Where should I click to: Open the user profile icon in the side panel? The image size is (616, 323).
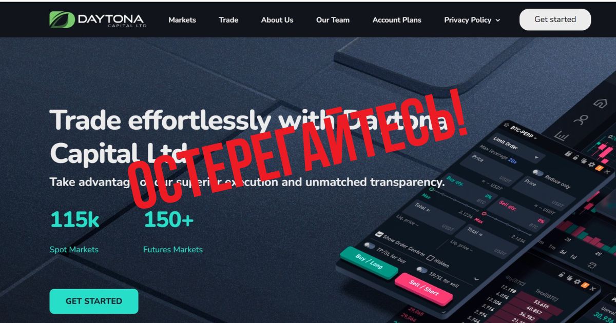click(x=581, y=120)
